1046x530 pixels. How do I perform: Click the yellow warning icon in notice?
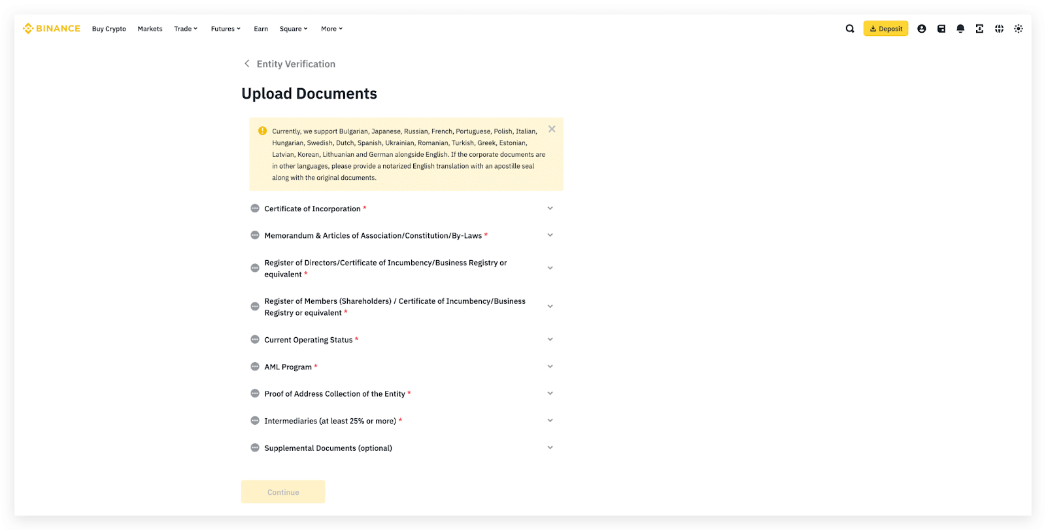click(262, 131)
